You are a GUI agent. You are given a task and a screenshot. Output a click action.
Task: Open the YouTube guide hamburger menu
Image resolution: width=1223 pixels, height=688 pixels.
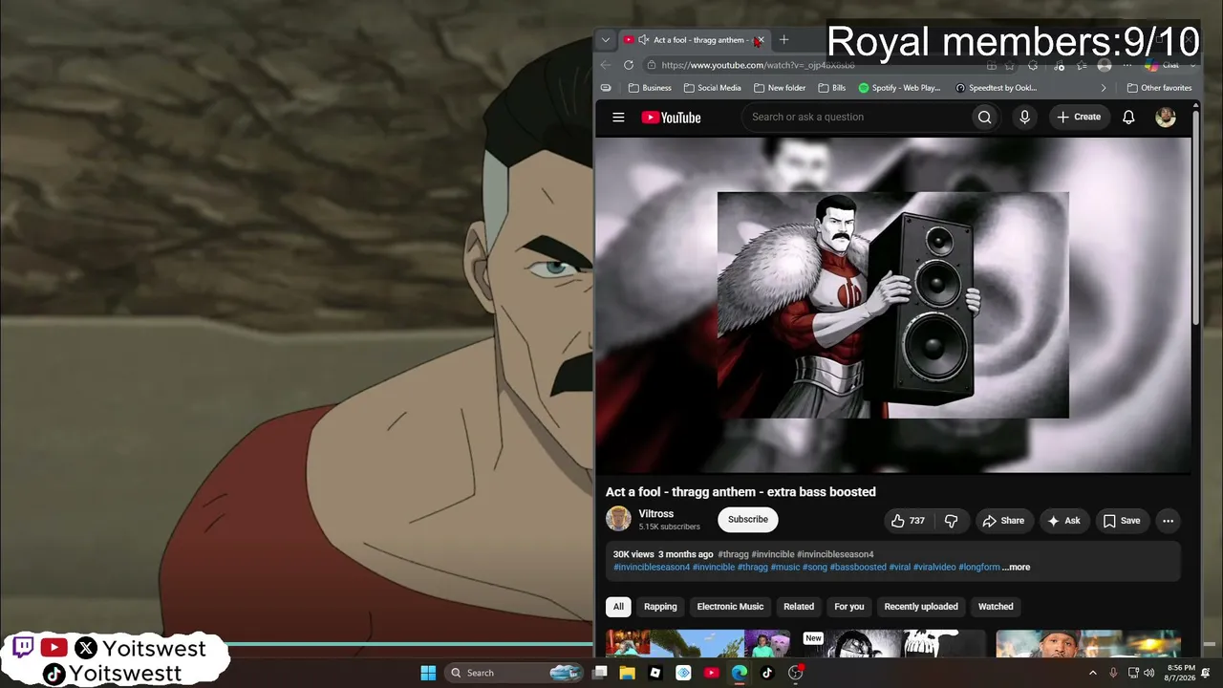click(x=618, y=118)
